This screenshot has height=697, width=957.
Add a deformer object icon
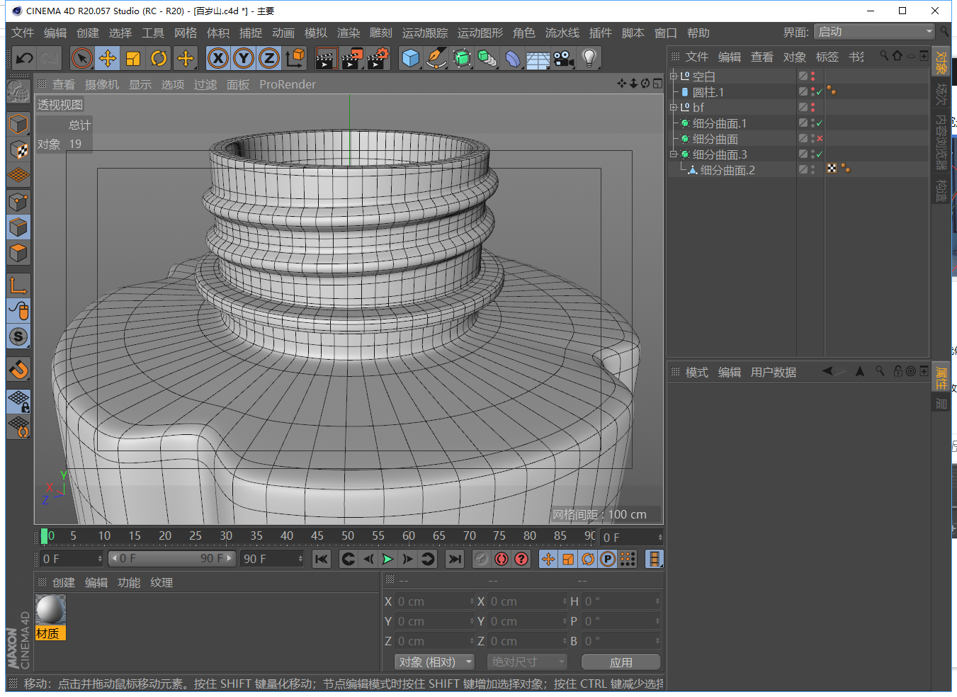[513, 58]
